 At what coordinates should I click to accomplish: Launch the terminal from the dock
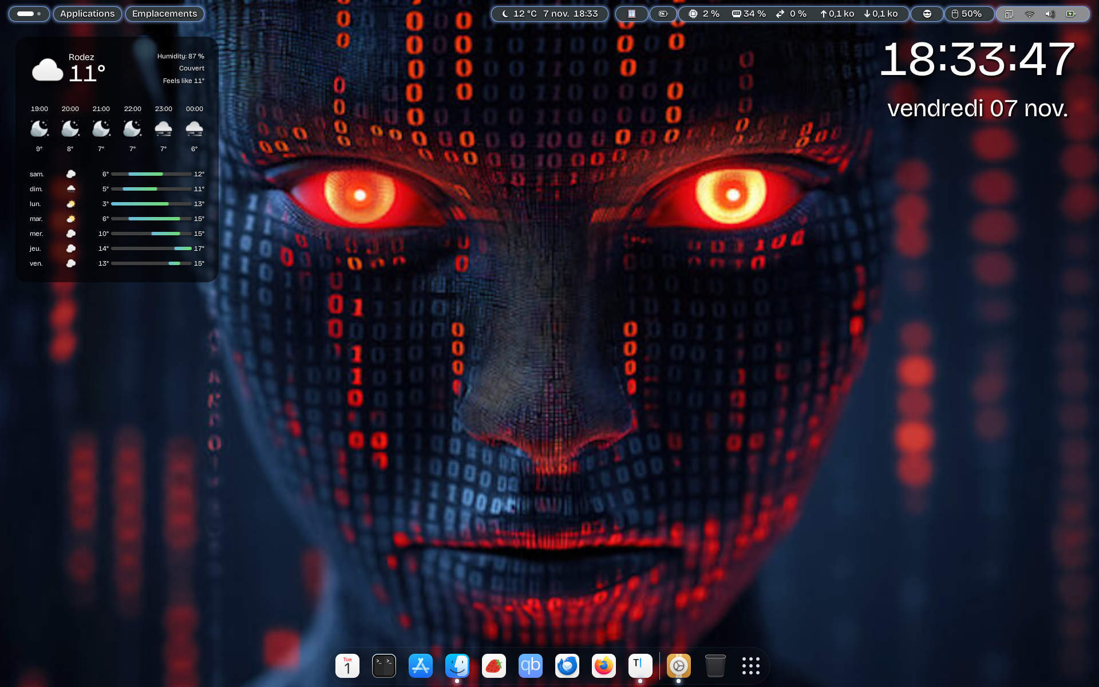pyautogui.click(x=384, y=666)
